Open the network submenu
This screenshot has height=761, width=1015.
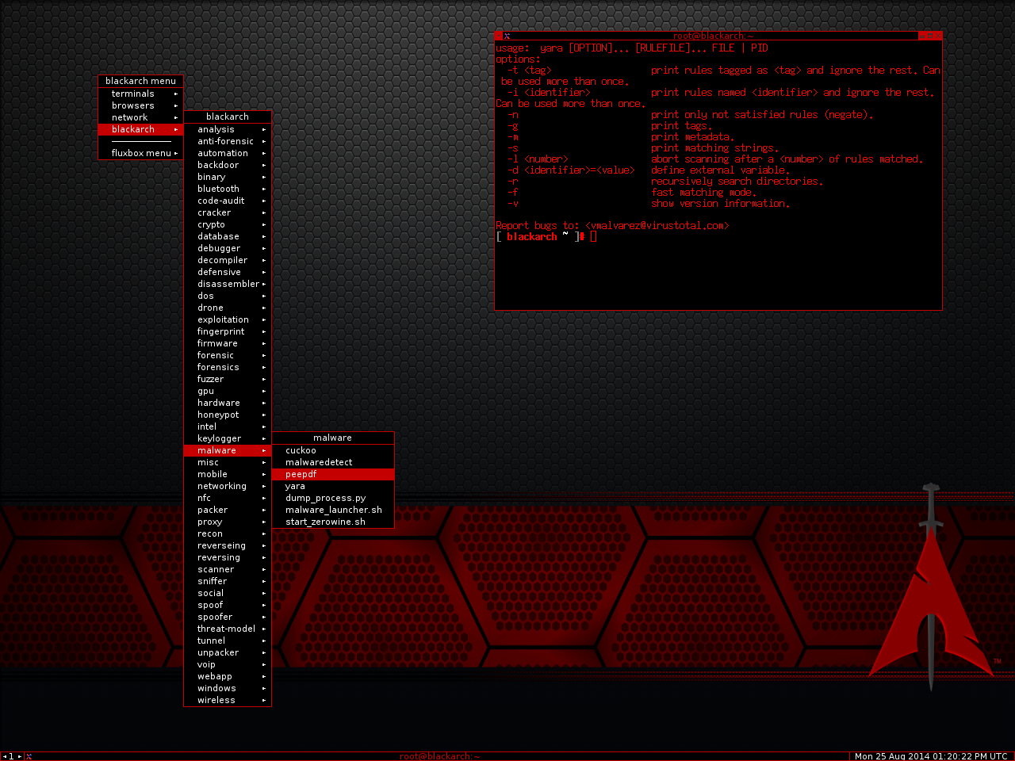(x=140, y=117)
